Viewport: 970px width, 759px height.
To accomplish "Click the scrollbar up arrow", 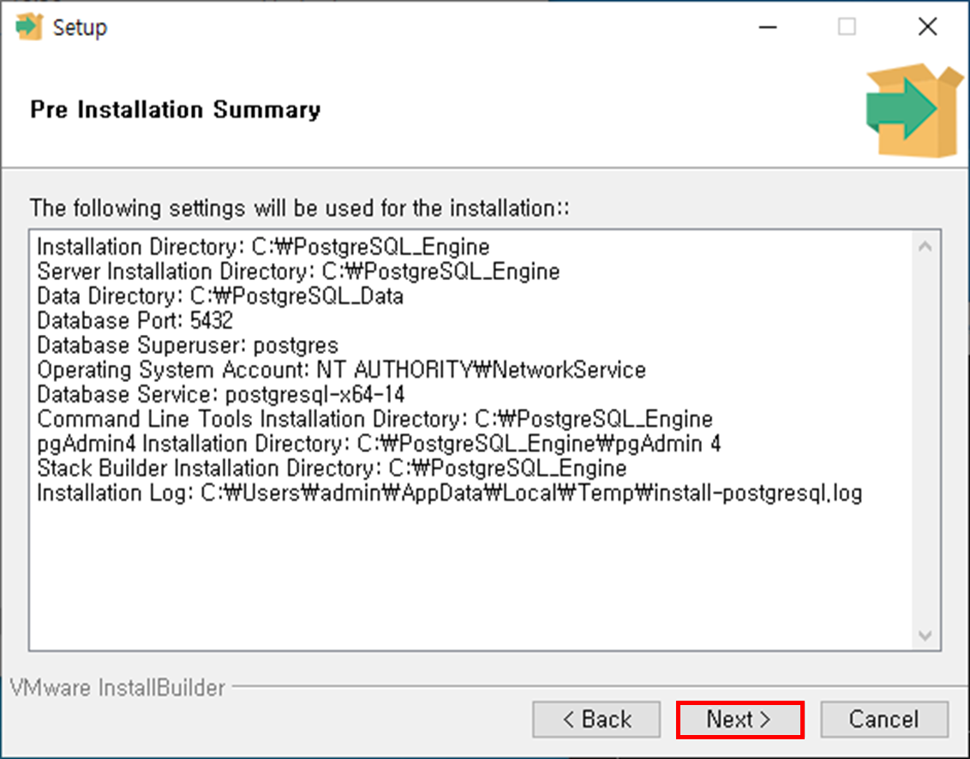I will [927, 244].
